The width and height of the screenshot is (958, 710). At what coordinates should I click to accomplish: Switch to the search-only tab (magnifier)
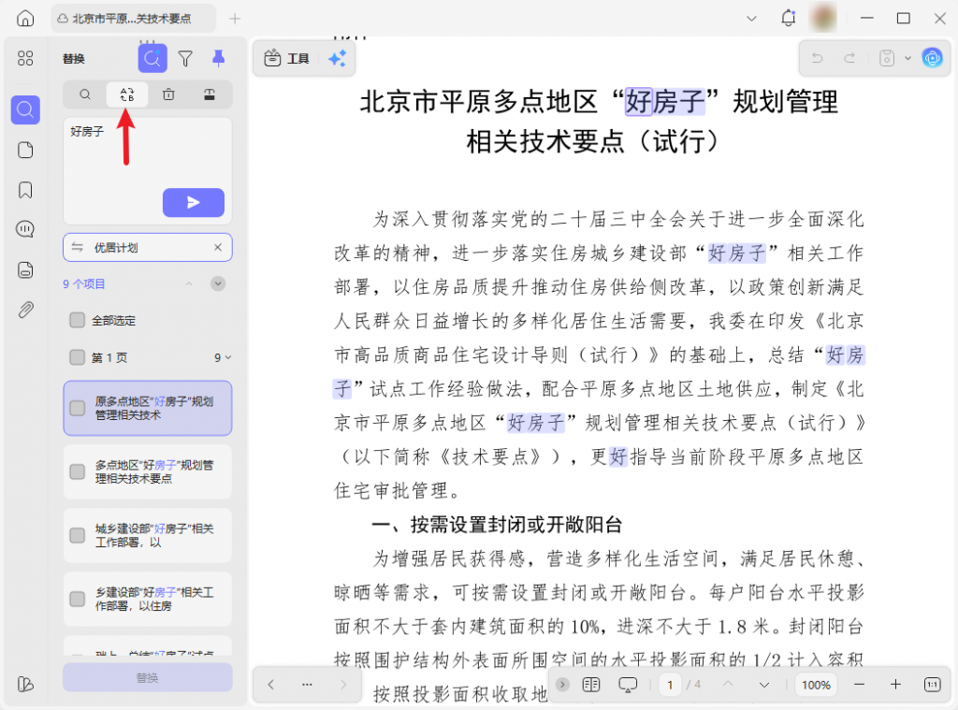85,94
